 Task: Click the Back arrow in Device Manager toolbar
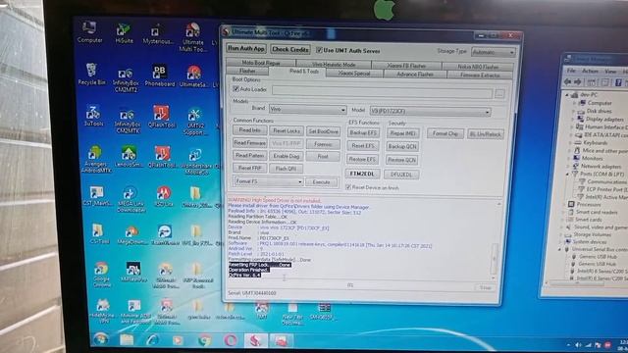tap(567, 82)
